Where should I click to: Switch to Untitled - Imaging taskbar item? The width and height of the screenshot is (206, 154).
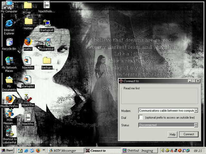click(140, 150)
